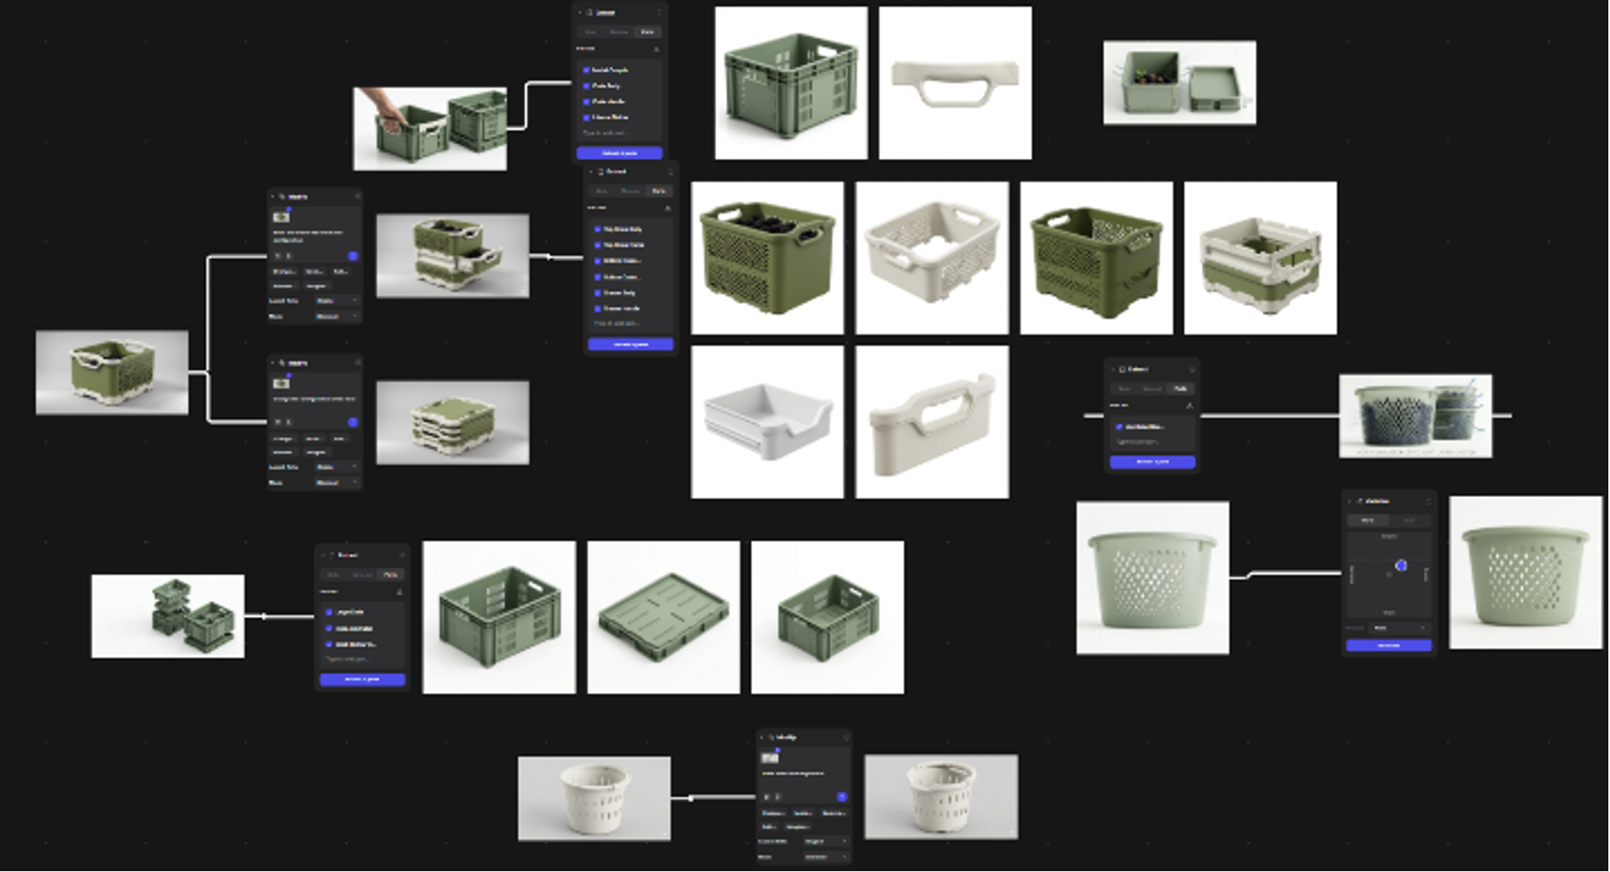Open last dropdown in white basket generate panel
This screenshot has width=1610, height=872.
tap(826, 857)
